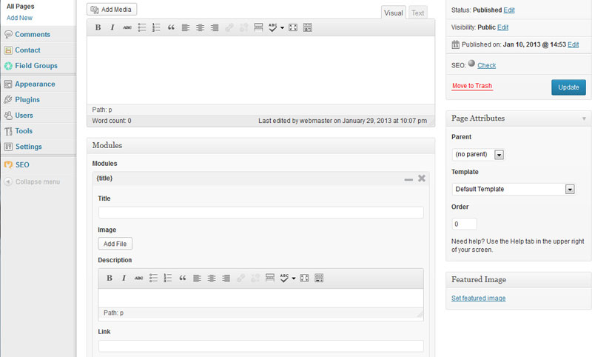Apply strikethrough in the main editor toolbar
Image resolution: width=592 pixels, height=357 pixels.
tap(127, 27)
